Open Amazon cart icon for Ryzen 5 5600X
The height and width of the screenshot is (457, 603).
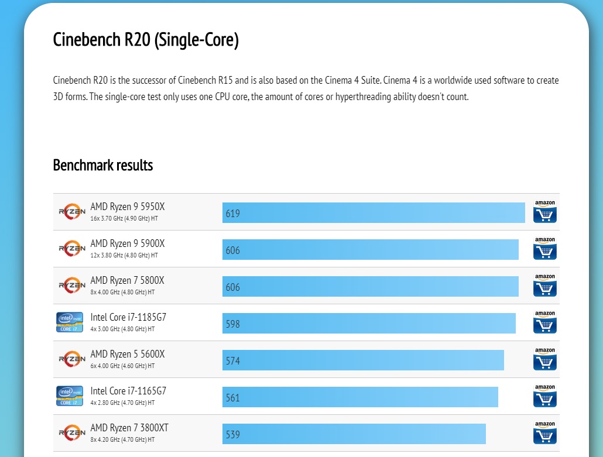click(x=544, y=359)
